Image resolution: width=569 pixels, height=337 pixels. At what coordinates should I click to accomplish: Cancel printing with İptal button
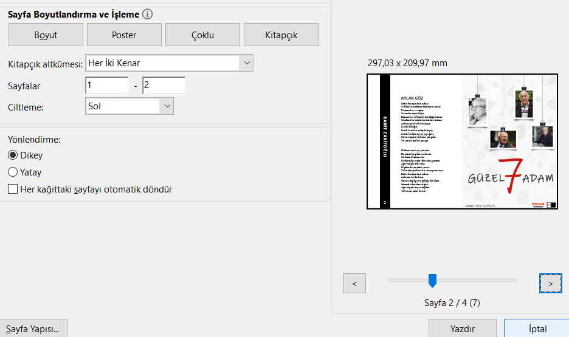point(537,328)
